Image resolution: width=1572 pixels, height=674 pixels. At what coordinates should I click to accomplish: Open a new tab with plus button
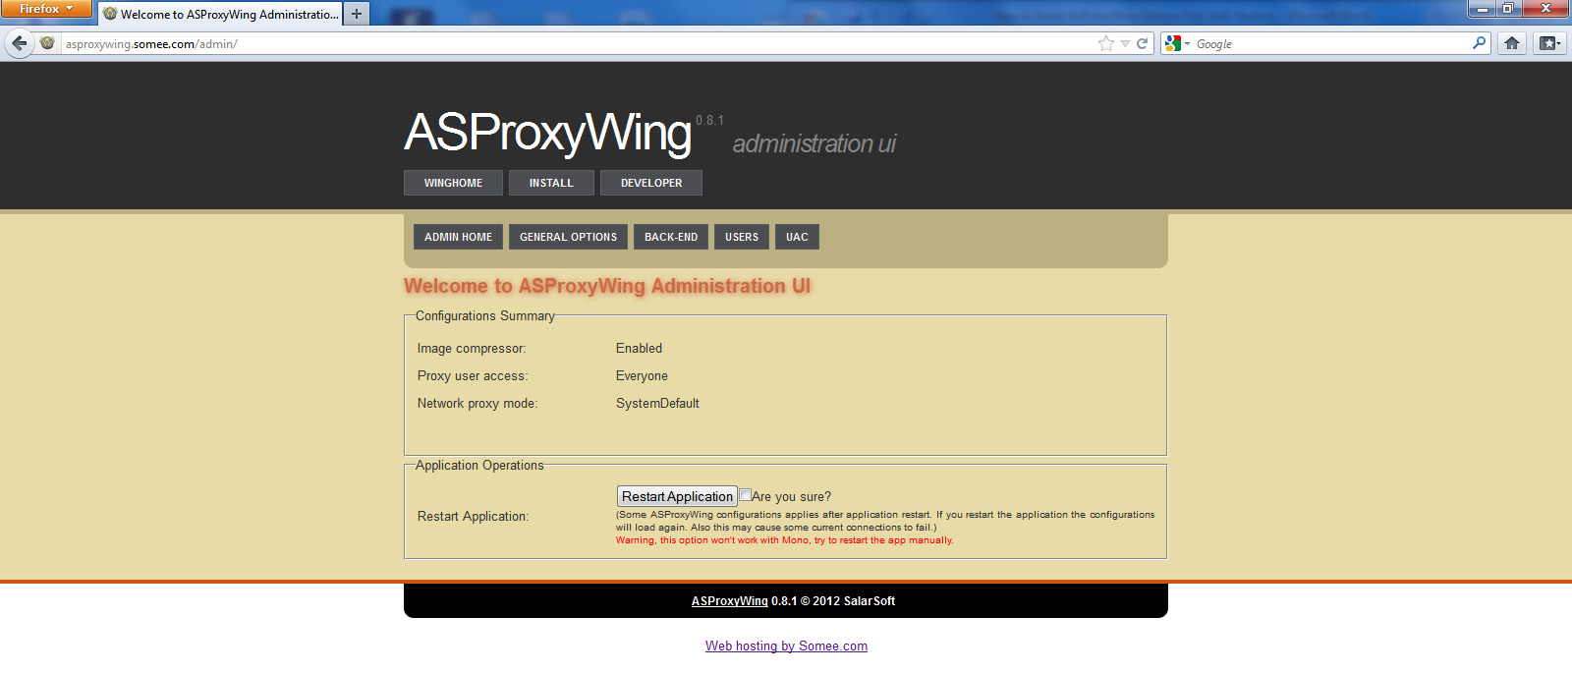coord(357,14)
